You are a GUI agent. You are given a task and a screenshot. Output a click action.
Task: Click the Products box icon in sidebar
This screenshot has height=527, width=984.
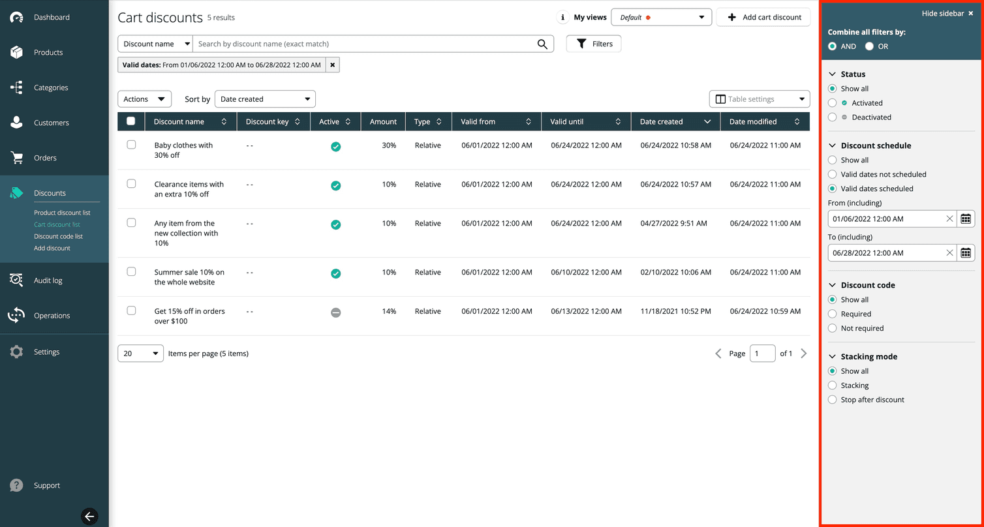(16, 52)
